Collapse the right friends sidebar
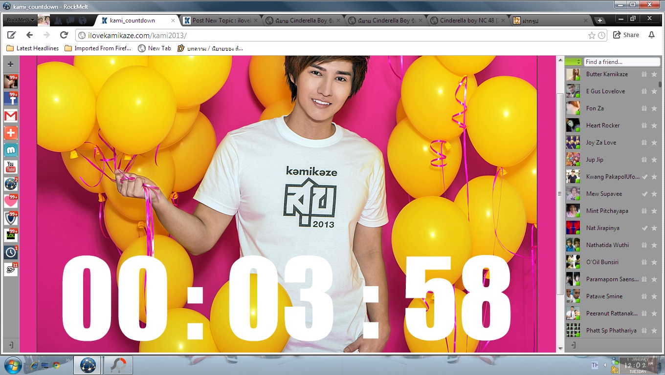The height and width of the screenshot is (375, 665). [x=574, y=345]
